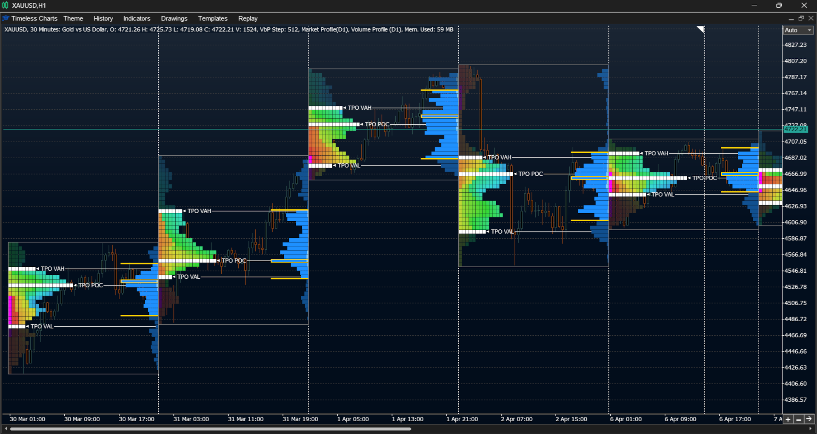Click the 4687.02 price axis label
The height and width of the screenshot is (434, 817).
pyautogui.click(x=796, y=158)
